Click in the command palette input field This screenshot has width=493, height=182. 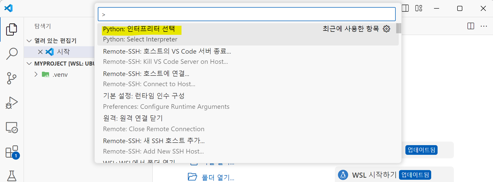246,14
